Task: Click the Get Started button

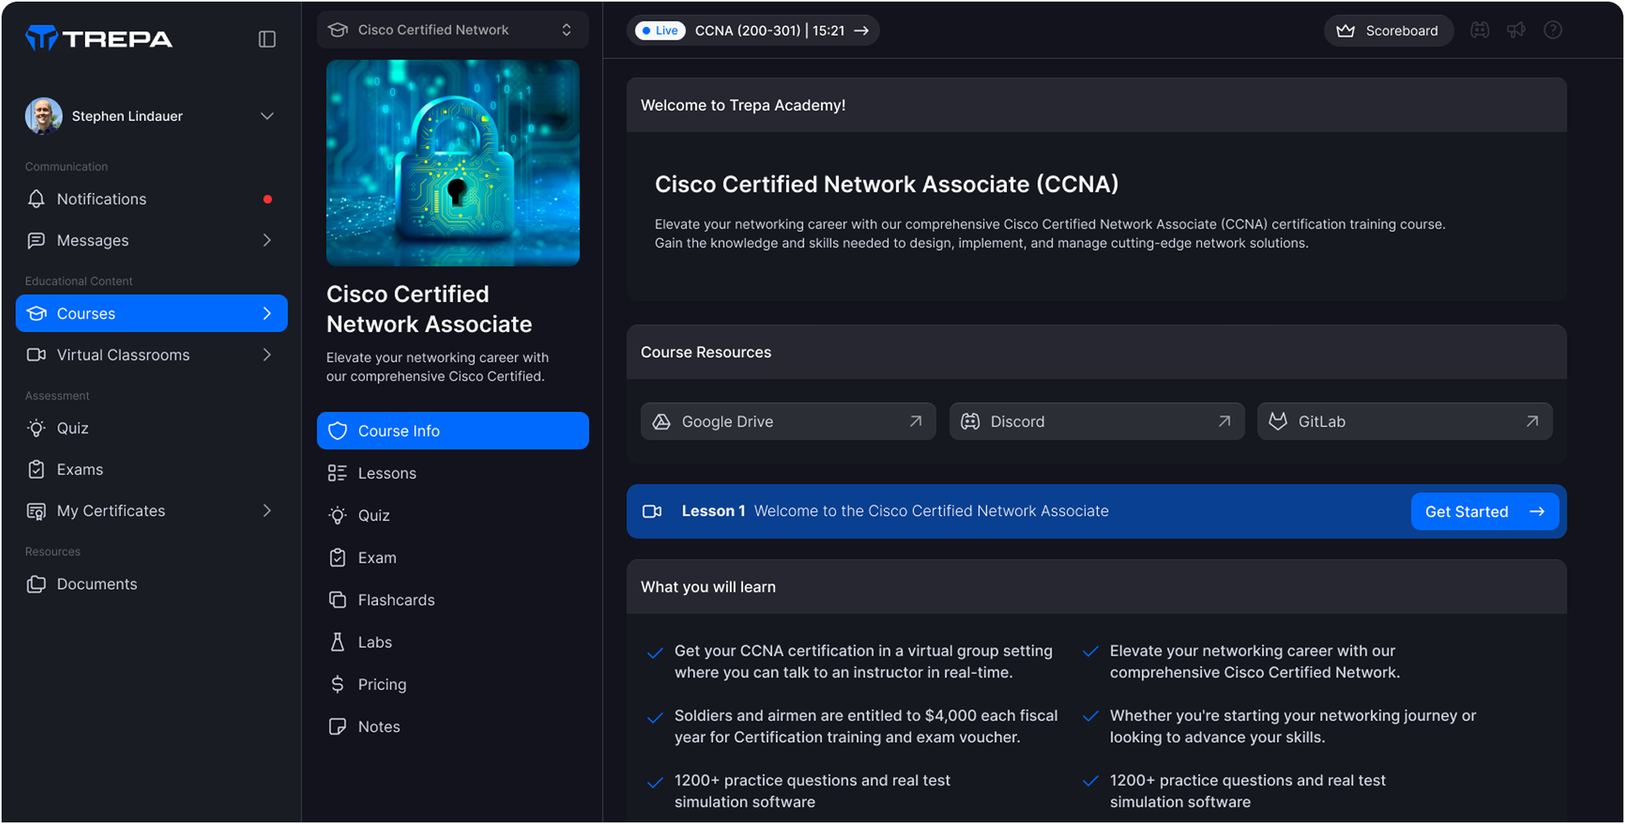Action: [x=1485, y=512]
